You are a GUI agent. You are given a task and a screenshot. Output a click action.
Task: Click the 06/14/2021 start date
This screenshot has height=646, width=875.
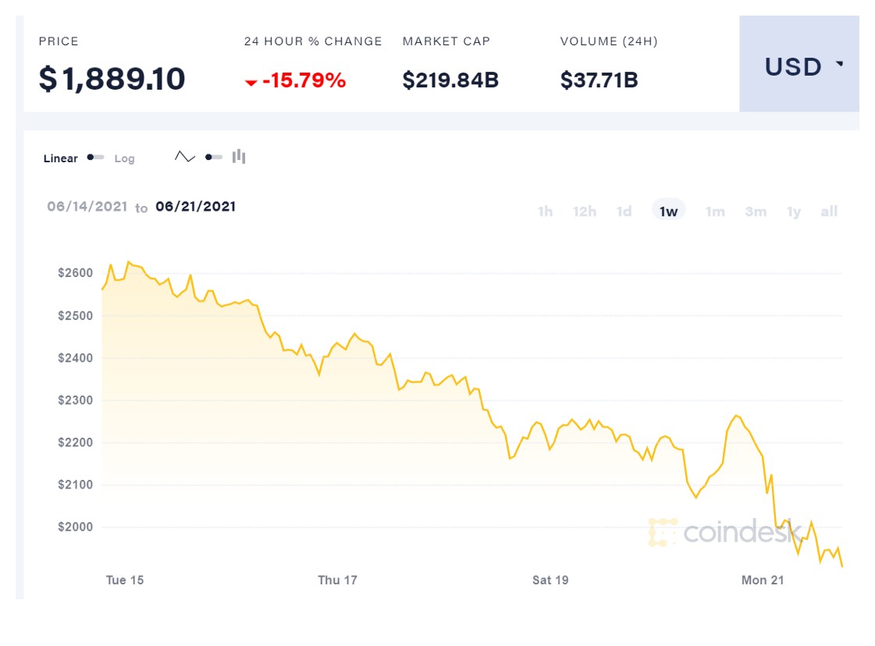pos(87,207)
